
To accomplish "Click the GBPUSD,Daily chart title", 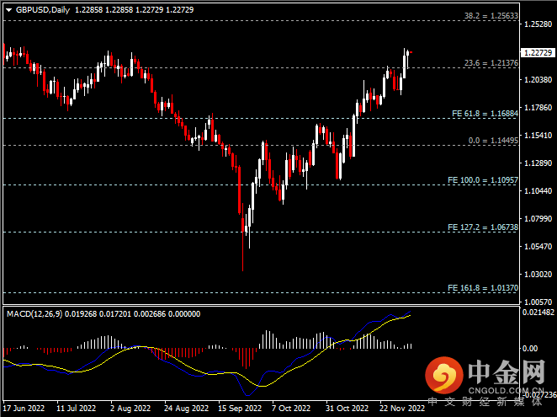I will [43, 9].
